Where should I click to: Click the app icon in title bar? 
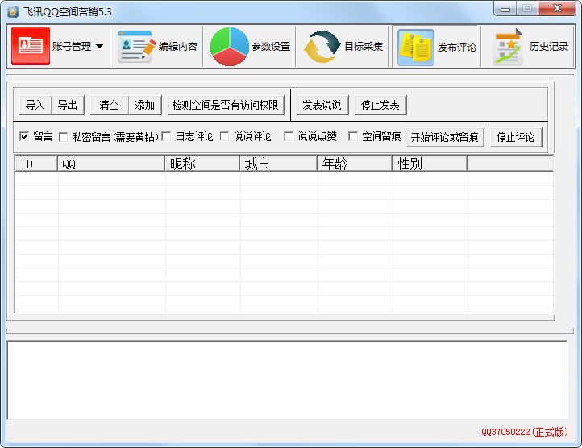click(x=13, y=10)
